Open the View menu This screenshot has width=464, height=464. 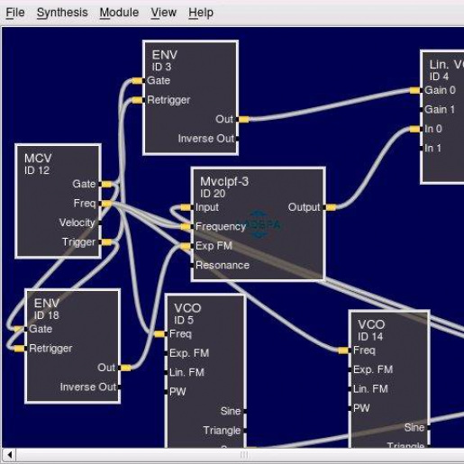[x=163, y=13]
